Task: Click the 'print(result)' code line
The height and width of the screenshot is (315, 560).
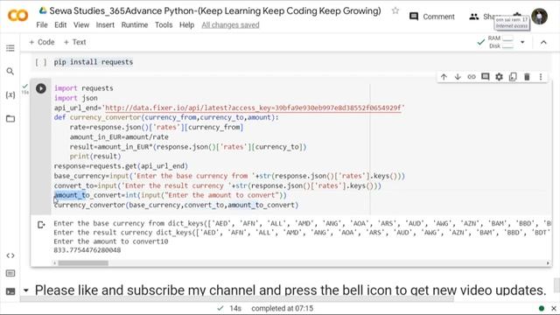Action: (x=95, y=157)
